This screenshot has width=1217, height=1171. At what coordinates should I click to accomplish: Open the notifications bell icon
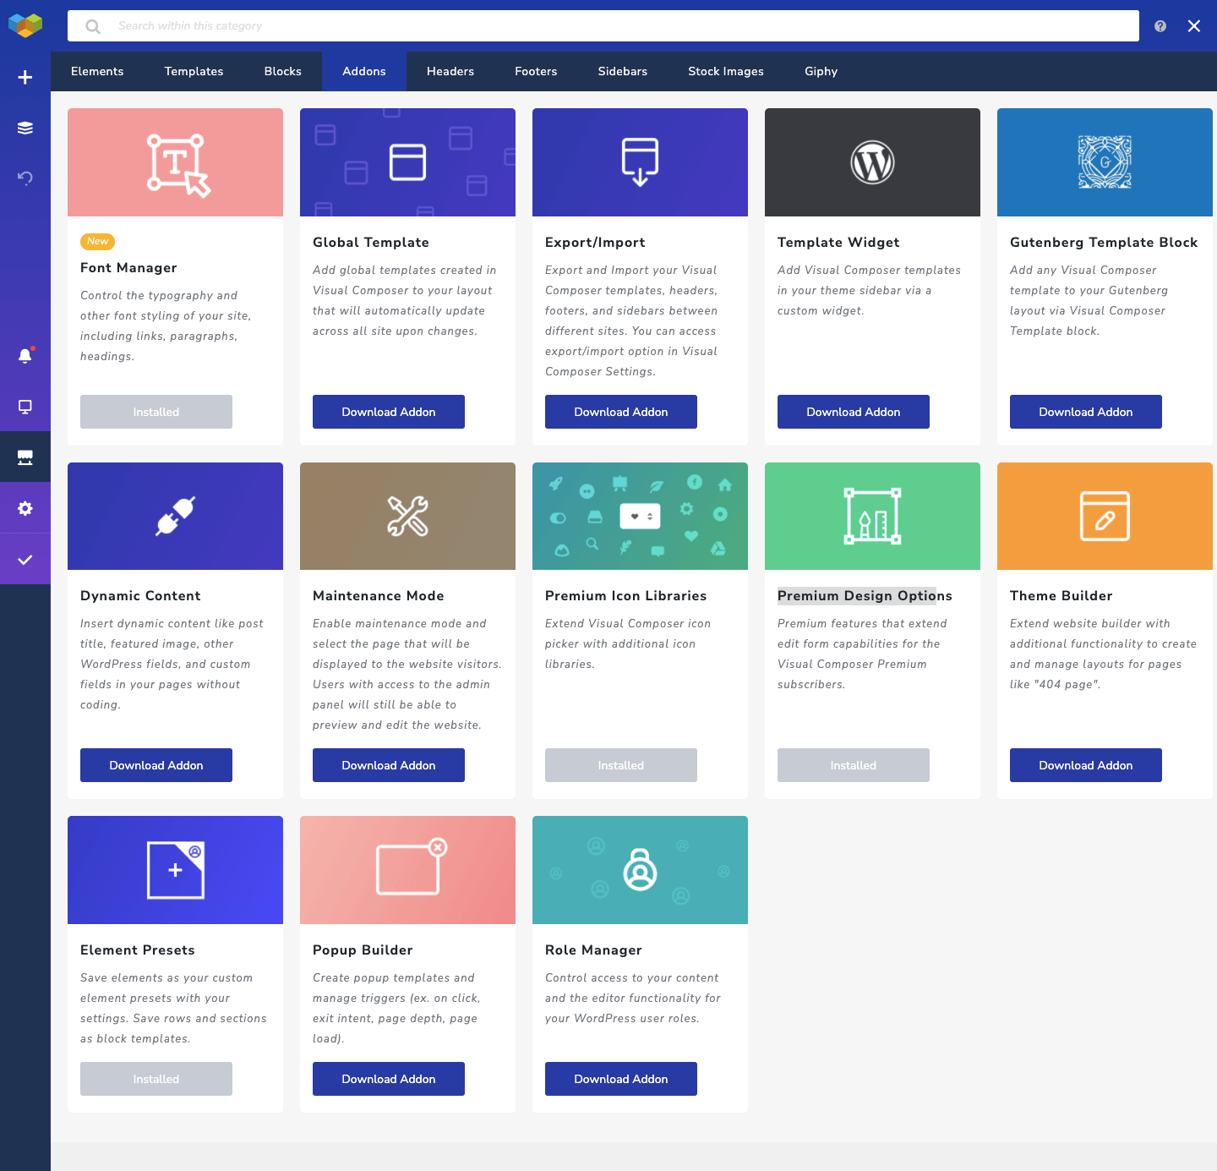25,355
